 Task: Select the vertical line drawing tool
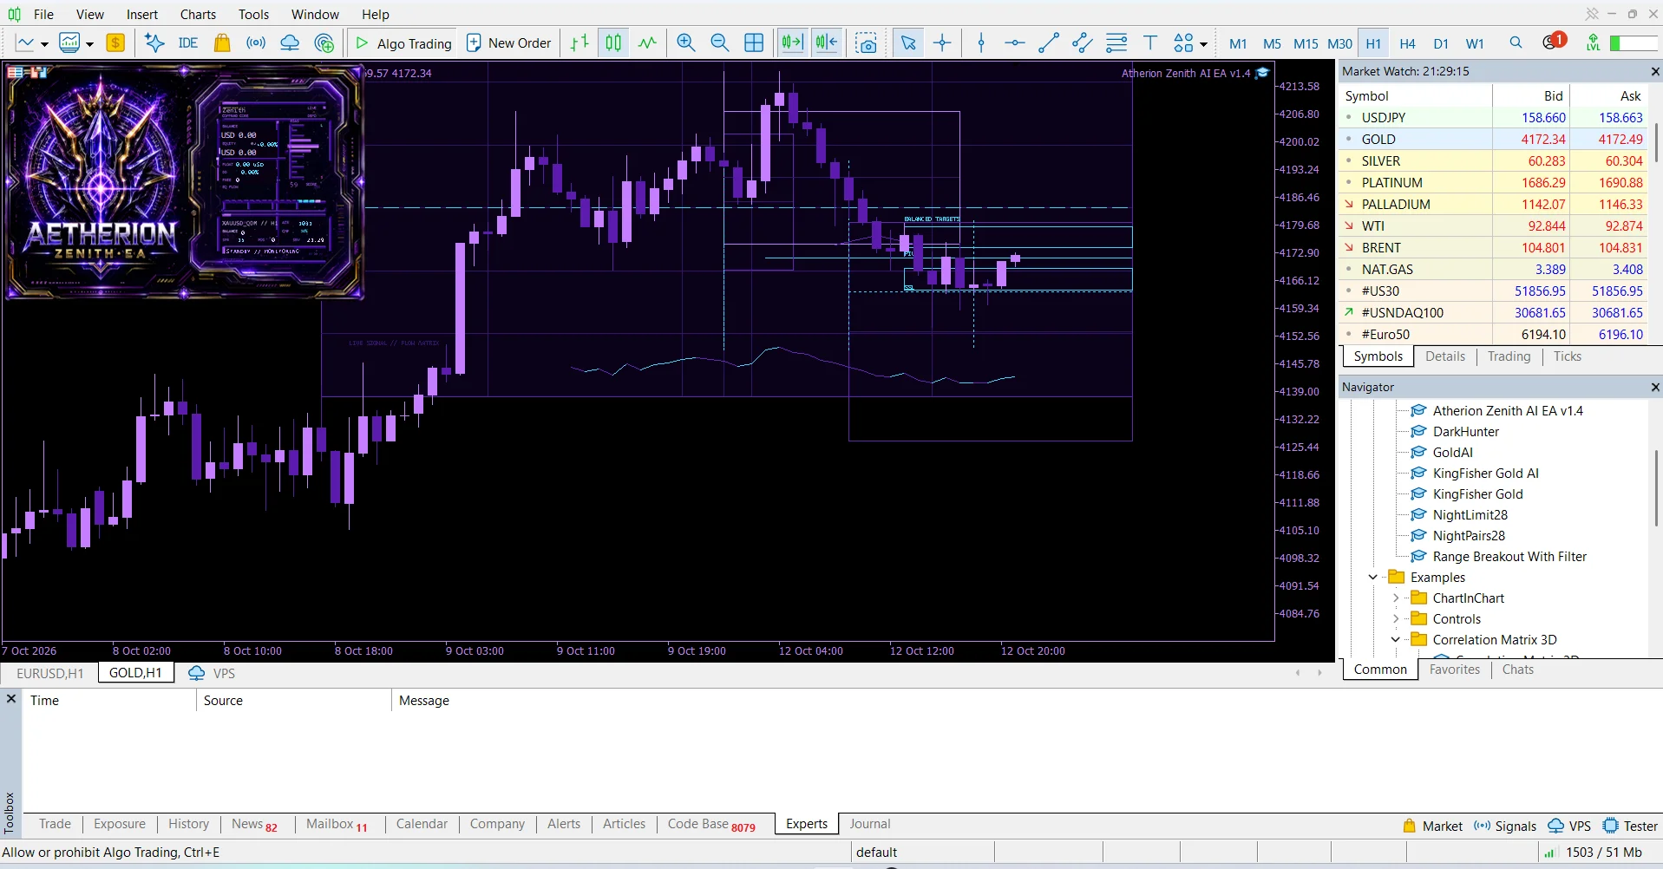[x=981, y=42]
